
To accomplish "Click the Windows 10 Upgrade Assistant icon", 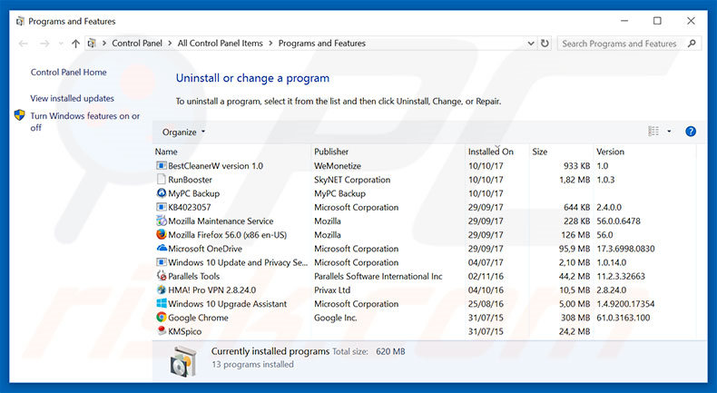I will [x=161, y=303].
